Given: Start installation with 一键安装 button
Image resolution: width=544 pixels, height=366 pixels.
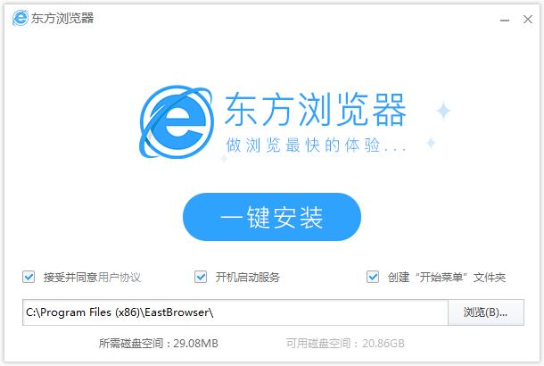Looking at the screenshot, I should [272, 217].
